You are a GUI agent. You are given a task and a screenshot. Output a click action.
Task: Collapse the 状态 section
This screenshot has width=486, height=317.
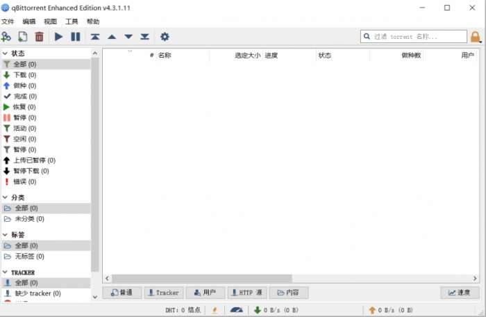[5, 54]
